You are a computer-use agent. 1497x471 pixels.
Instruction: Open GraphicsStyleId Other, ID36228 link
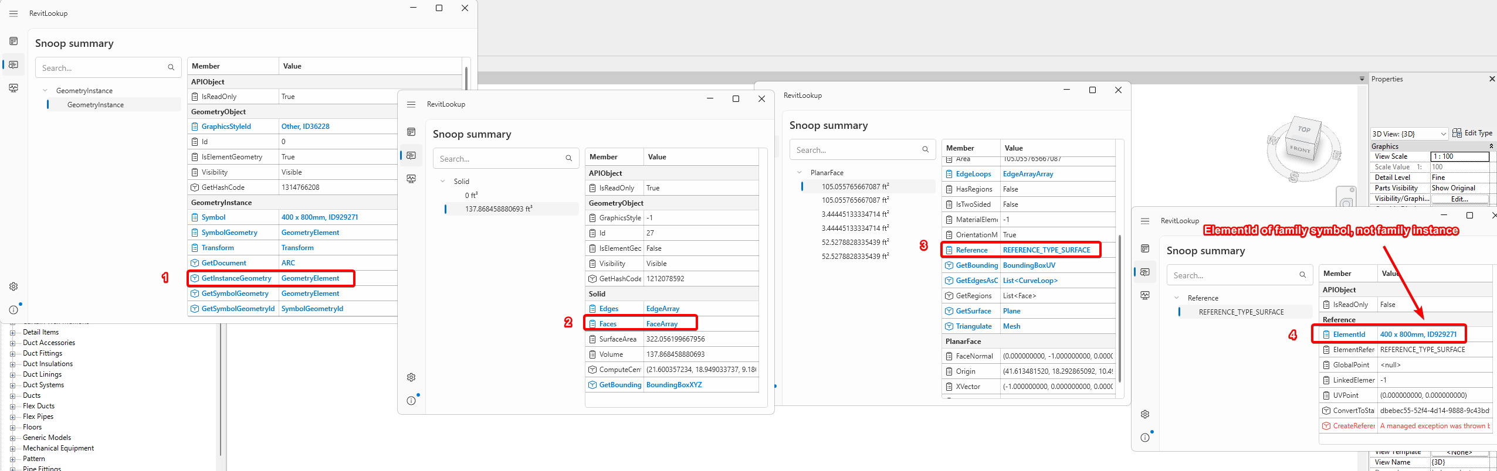[x=305, y=127]
